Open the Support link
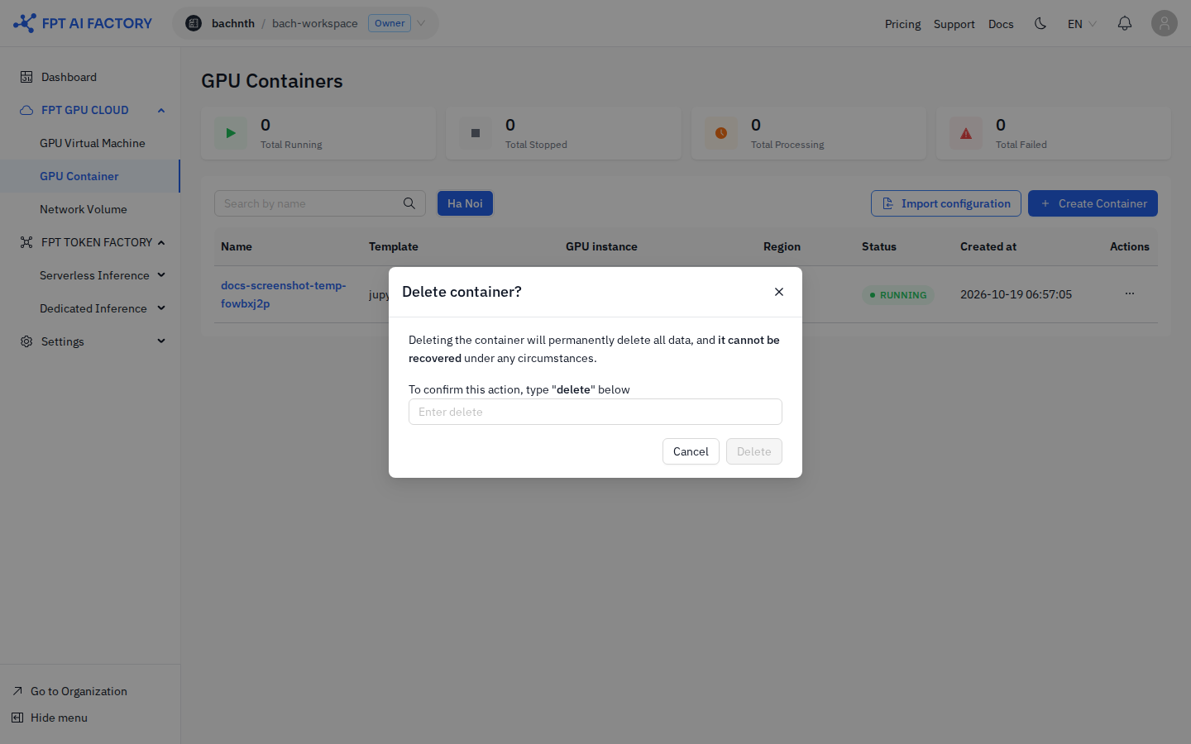The width and height of the screenshot is (1191, 744). [x=954, y=24]
